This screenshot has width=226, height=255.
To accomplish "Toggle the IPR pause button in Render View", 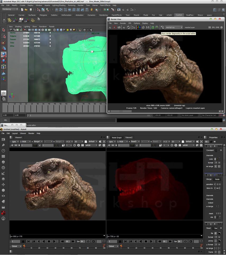I will 210,27.
